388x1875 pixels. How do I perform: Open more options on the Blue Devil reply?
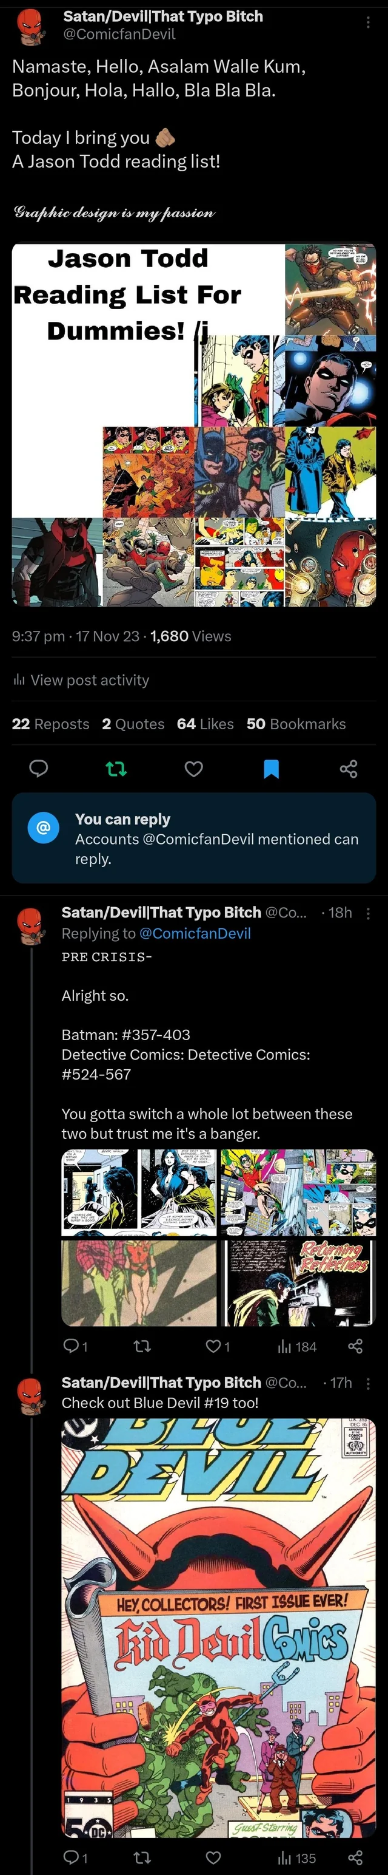point(369,1383)
